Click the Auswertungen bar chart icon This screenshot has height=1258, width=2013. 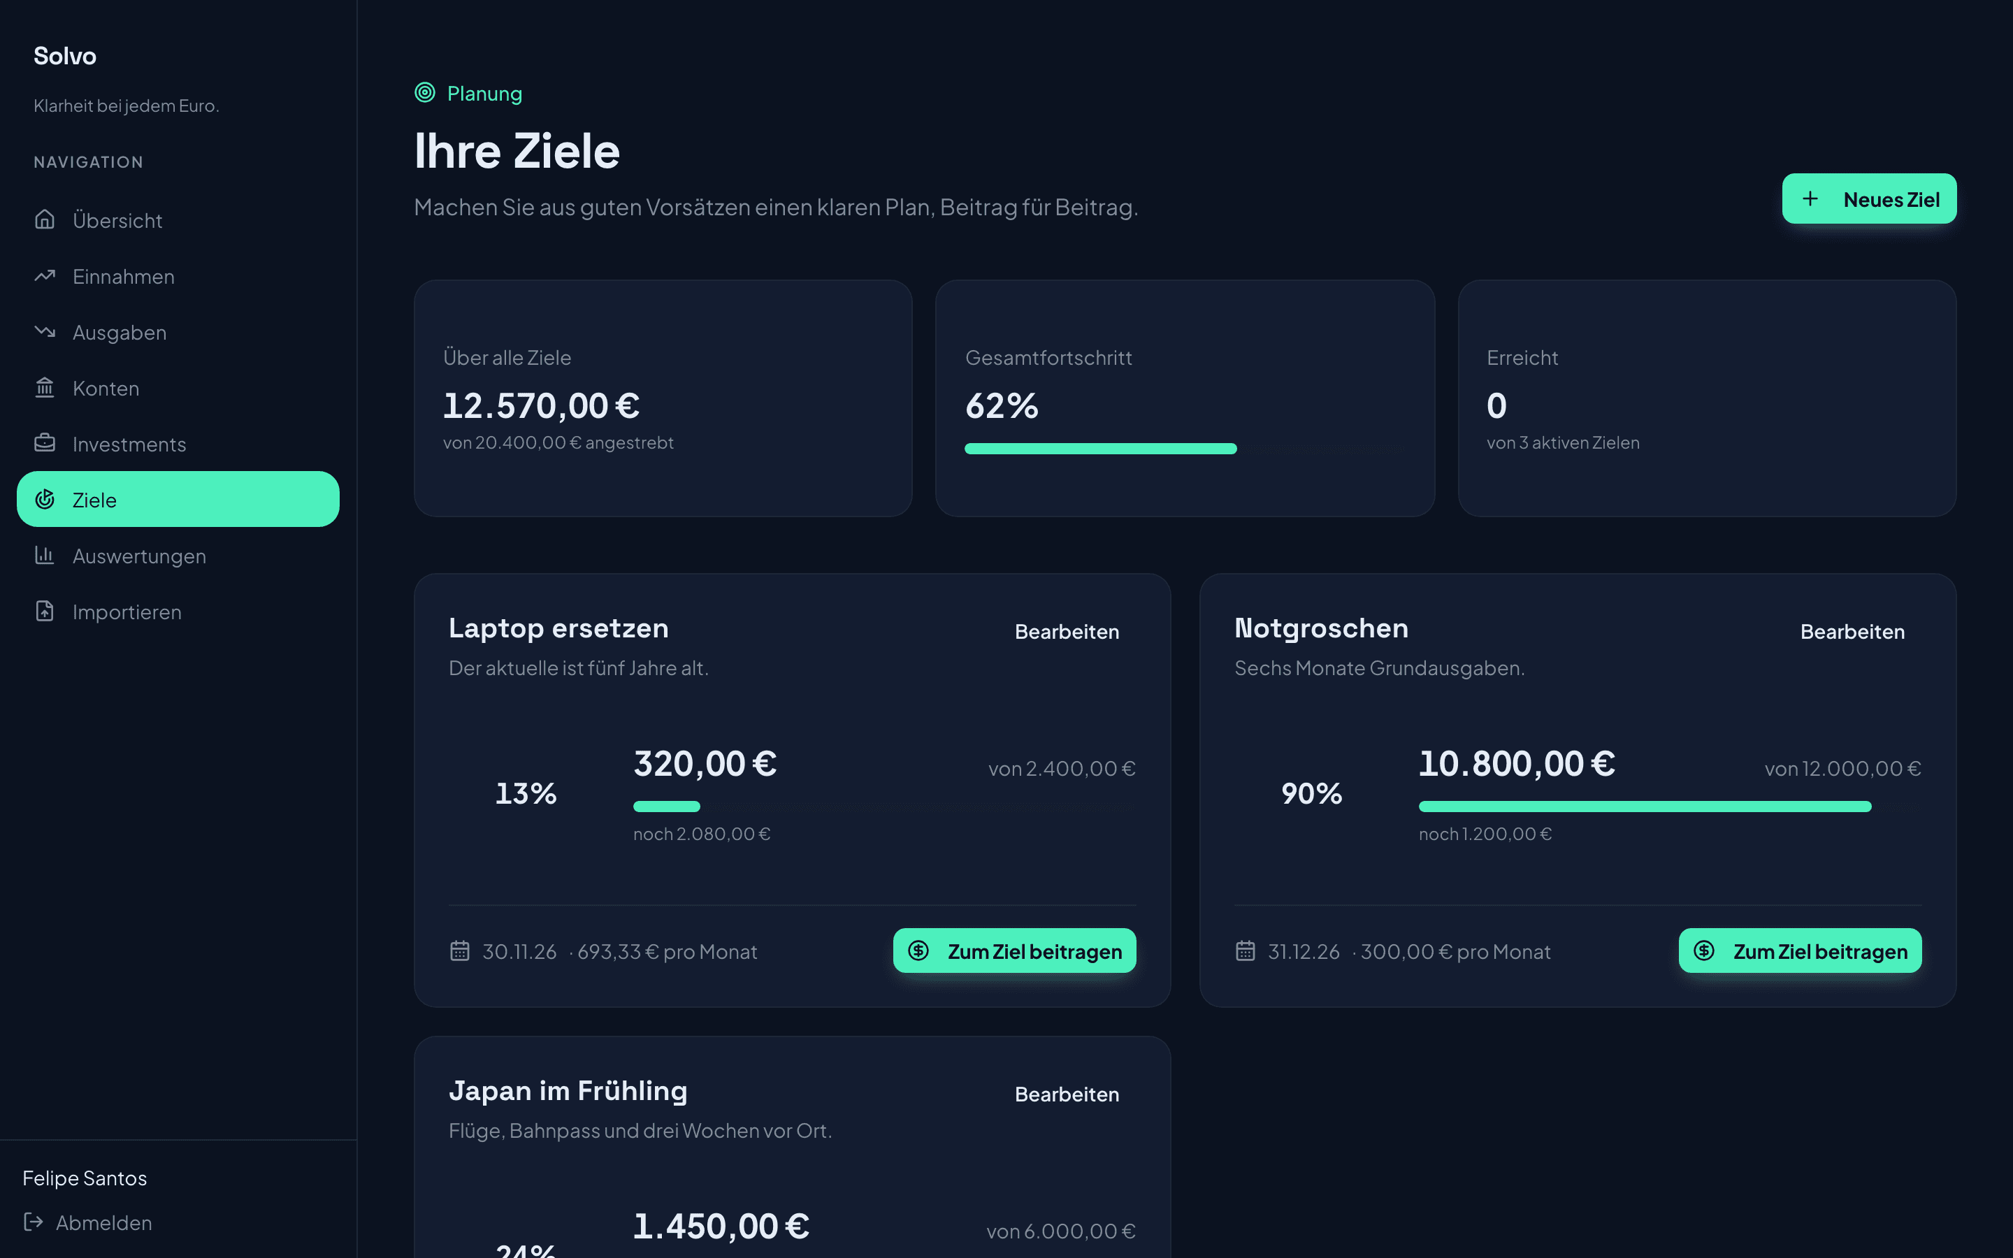tap(45, 555)
